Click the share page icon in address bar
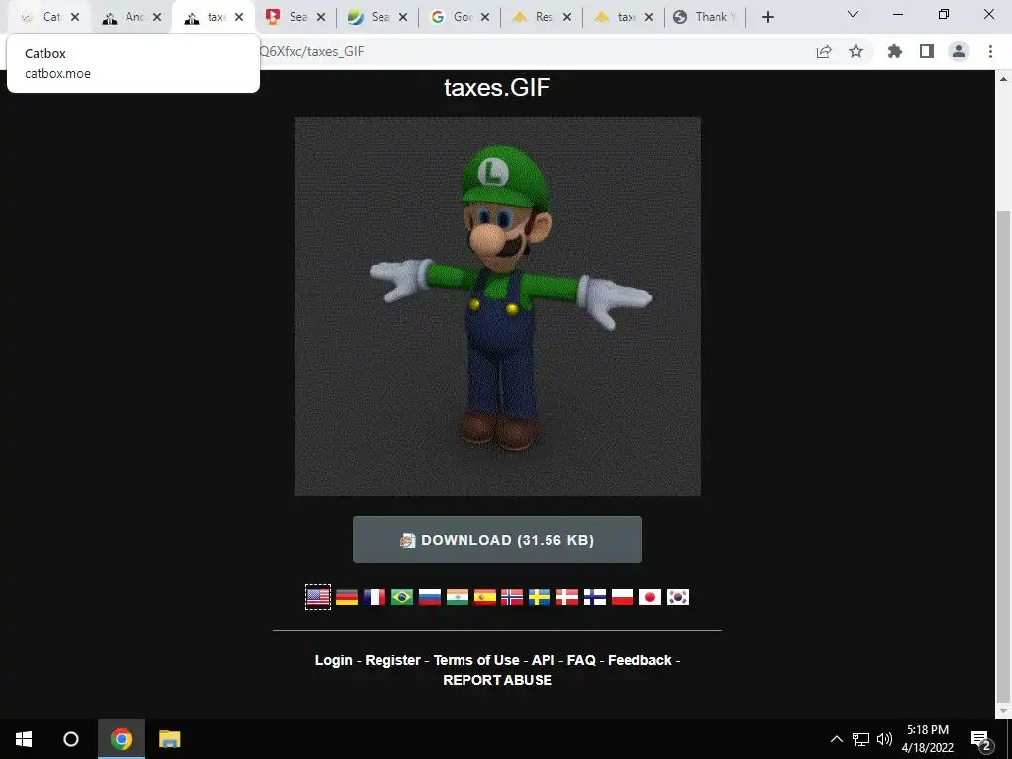The image size is (1012, 759). (824, 52)
